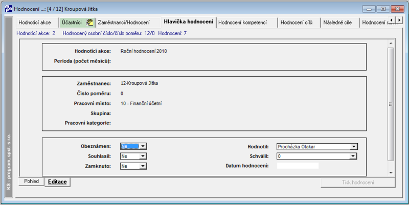Expand the Souhlasil dropdown
The image size is (409, 205).
[143, 156]
